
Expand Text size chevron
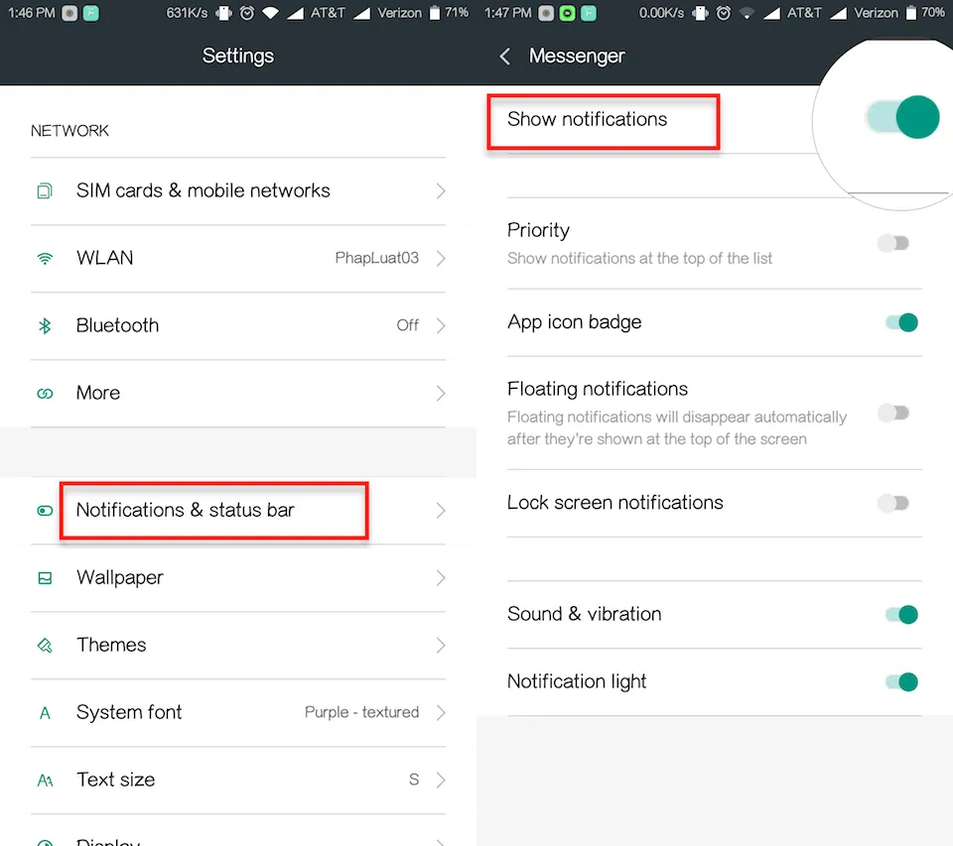click(441, 780)
